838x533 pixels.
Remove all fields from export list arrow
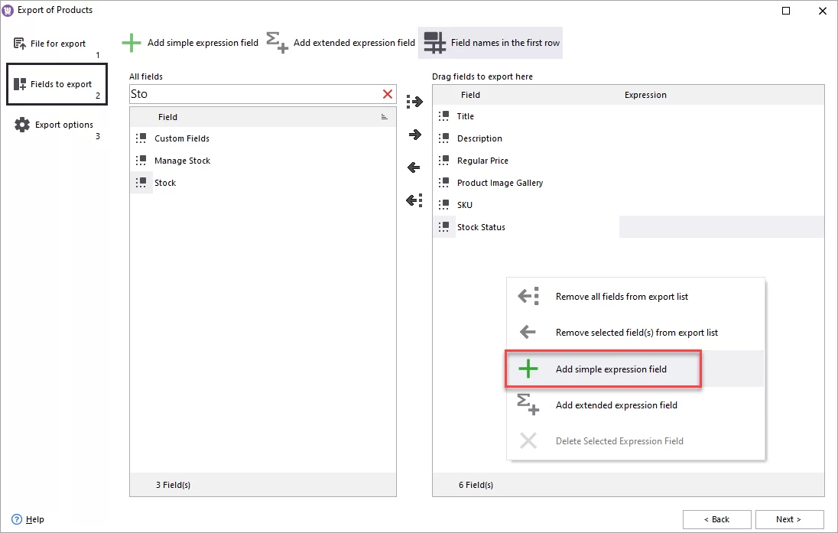pyautogui.click(x=414, y=200)
